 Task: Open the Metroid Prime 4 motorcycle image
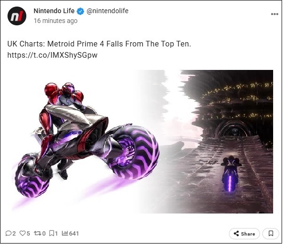[140, 142]
